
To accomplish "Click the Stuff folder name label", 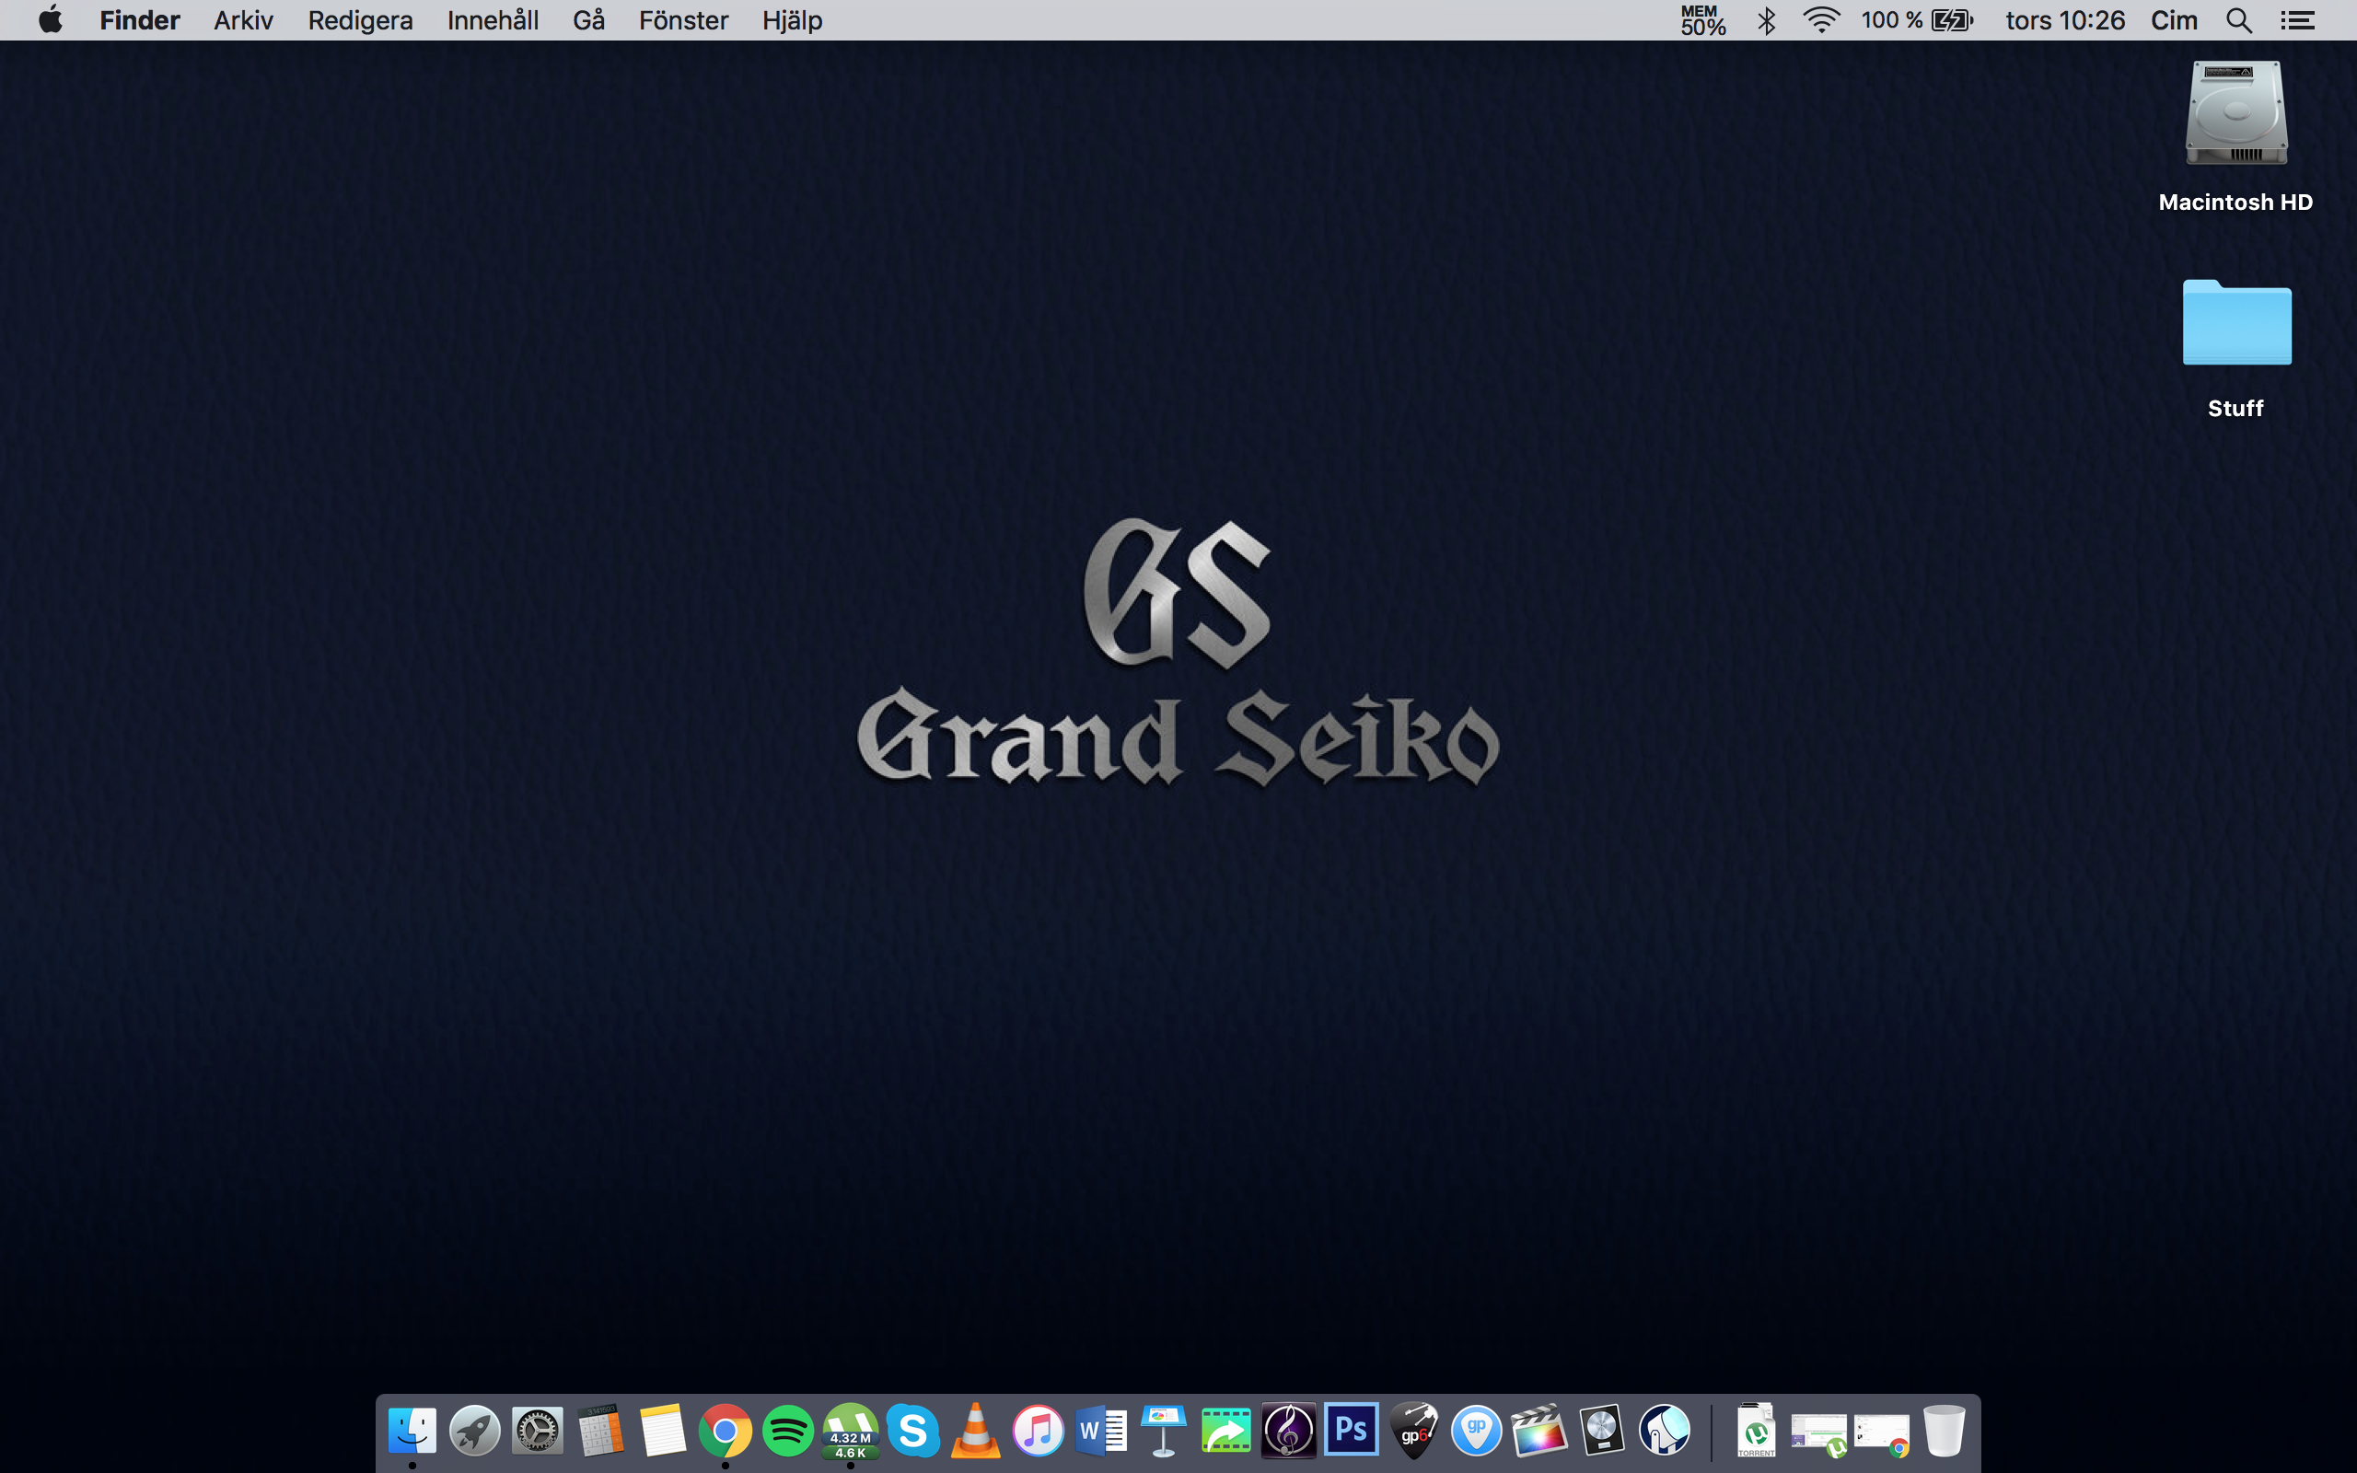I will click(2235, 408).
